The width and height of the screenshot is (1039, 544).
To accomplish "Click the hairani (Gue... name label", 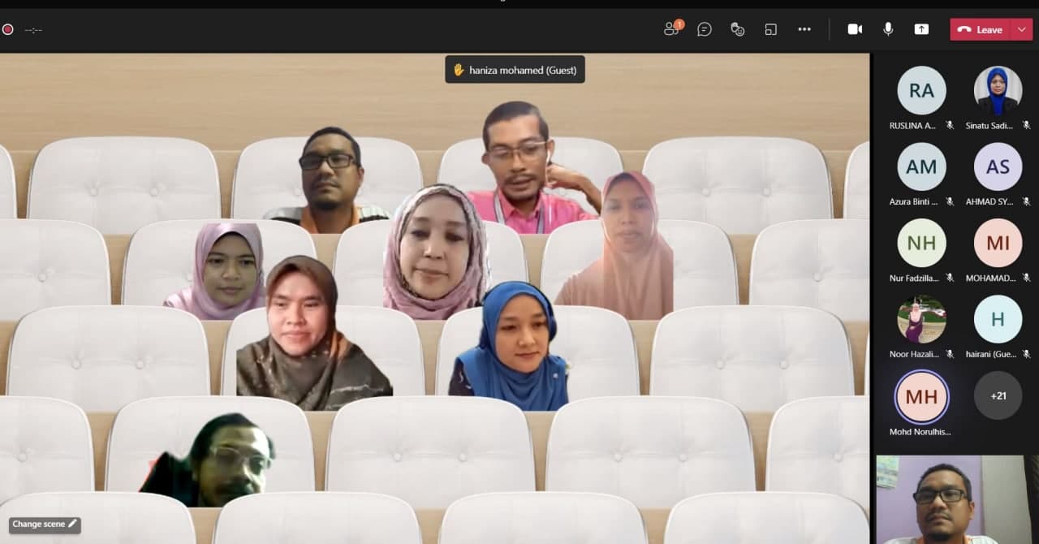I will 990,355.
